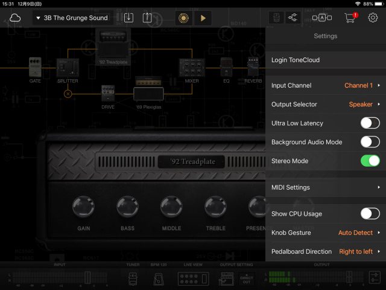Open the BPM 120 metronome icon
The height and width of the screenshot is (290, 386).
[x=159, y=279]
